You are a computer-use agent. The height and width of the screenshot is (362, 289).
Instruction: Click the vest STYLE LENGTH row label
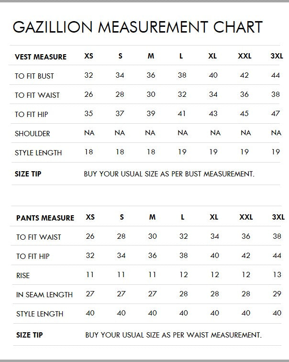pos(38,152)
